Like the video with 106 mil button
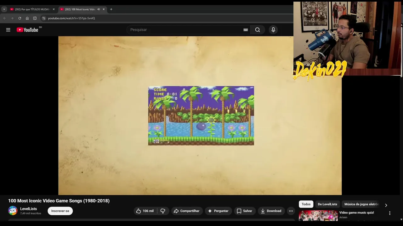Viewport: 403px width, 226px height. pyautogui.click(x=145, y=211)
